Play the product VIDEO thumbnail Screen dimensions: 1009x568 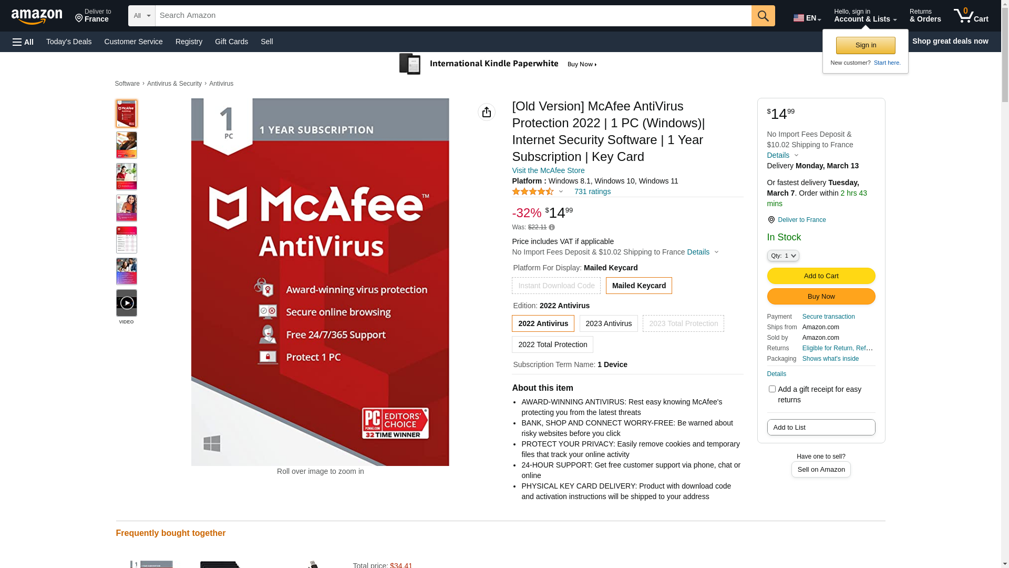click(127, 303)
